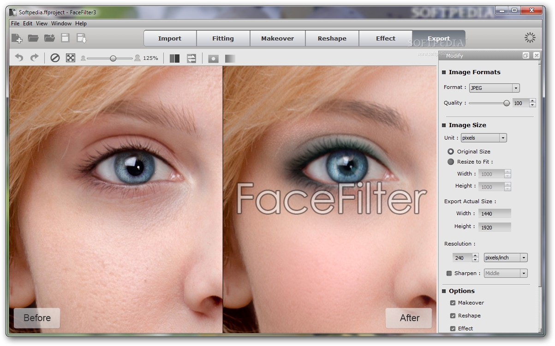The width and height of the screenshot is (555, 346).
Task: Uncheck the Effect option
Action: coord(453,328)
